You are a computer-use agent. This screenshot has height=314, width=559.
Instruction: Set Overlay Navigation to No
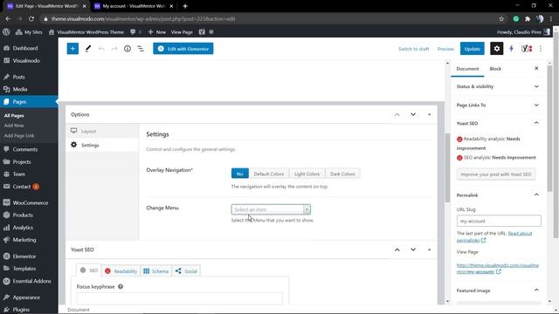click(240, 174)
